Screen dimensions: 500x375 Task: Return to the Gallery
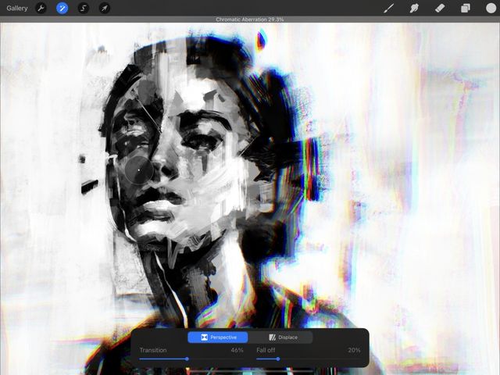(17, 9)
